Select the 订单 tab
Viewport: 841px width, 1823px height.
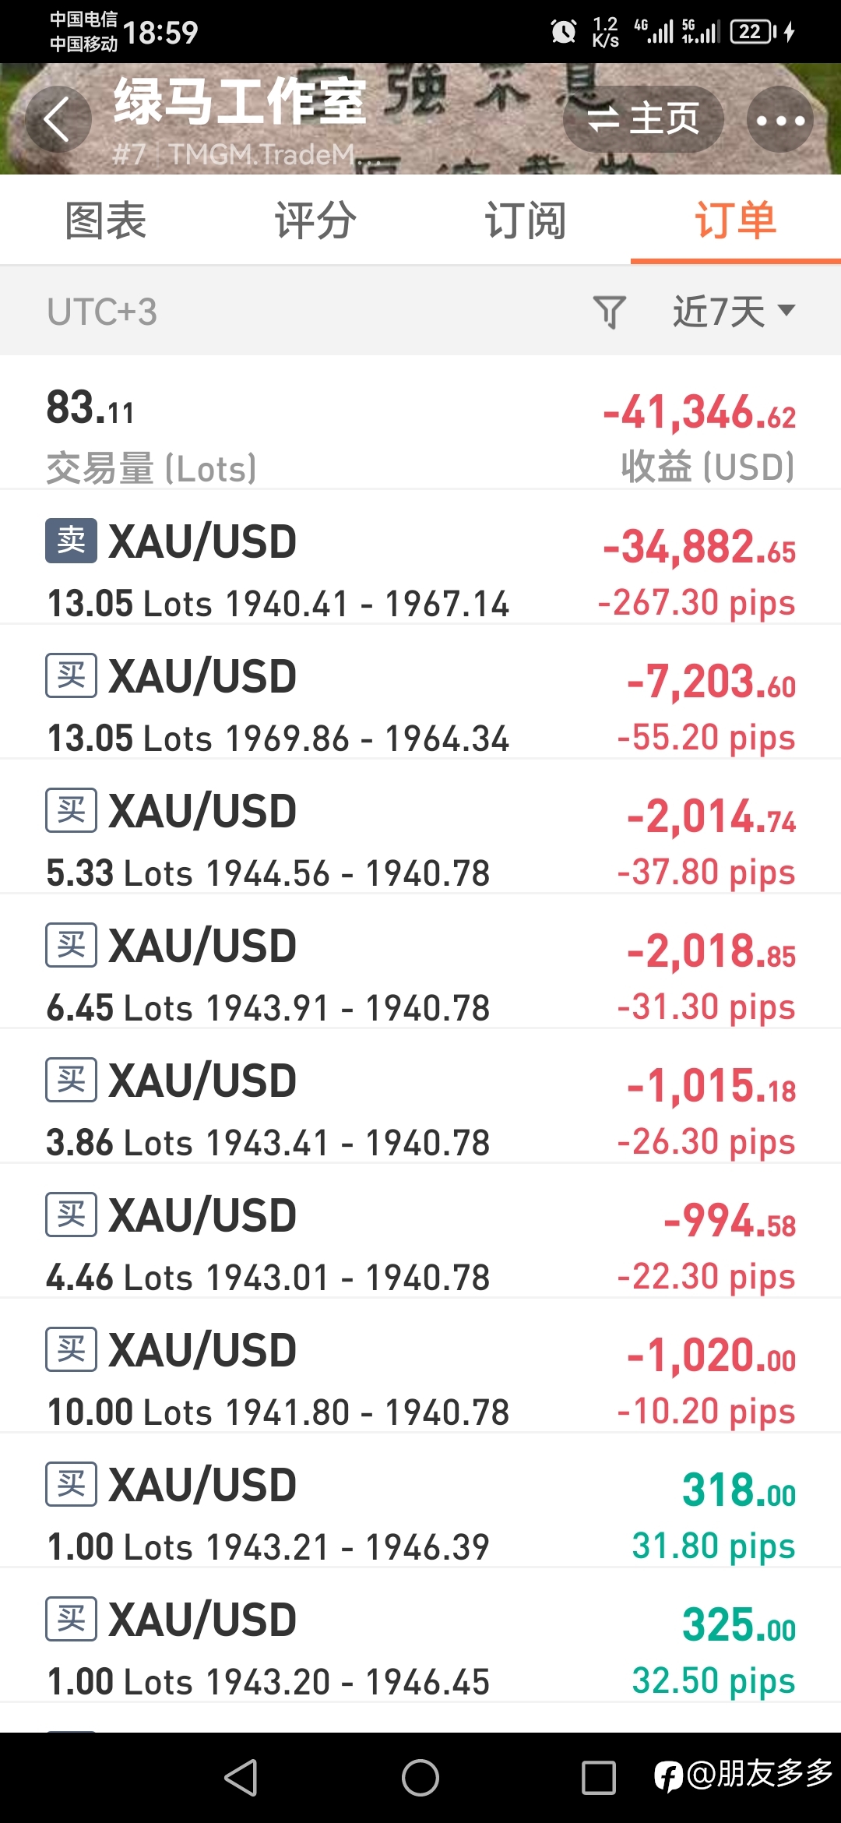pos(736,220)
